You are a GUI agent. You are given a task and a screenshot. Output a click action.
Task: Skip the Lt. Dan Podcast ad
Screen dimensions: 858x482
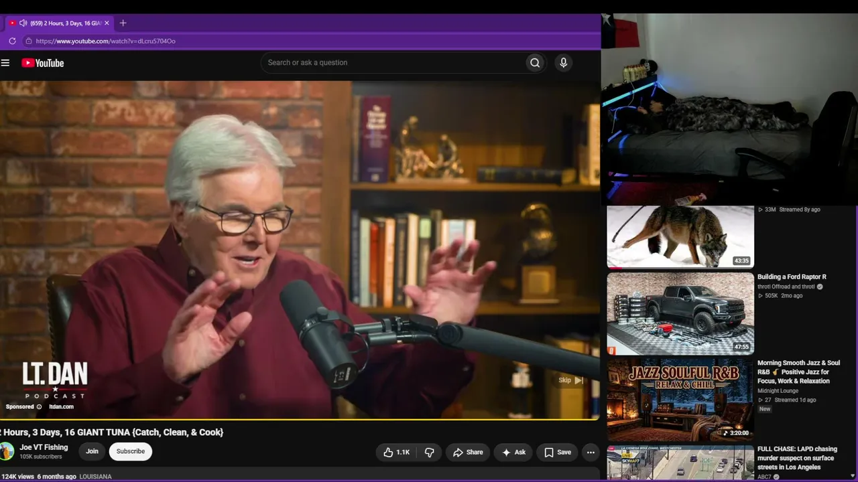(x=571, y=380)
